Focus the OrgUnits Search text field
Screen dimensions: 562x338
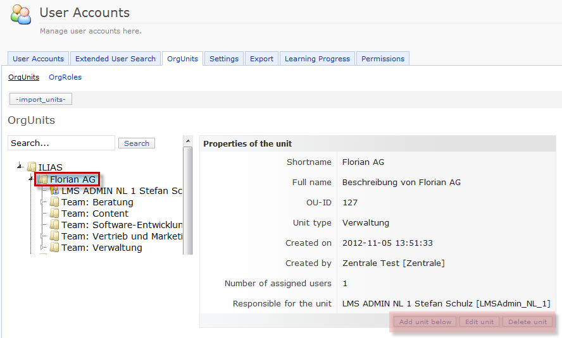pos(61,143)
